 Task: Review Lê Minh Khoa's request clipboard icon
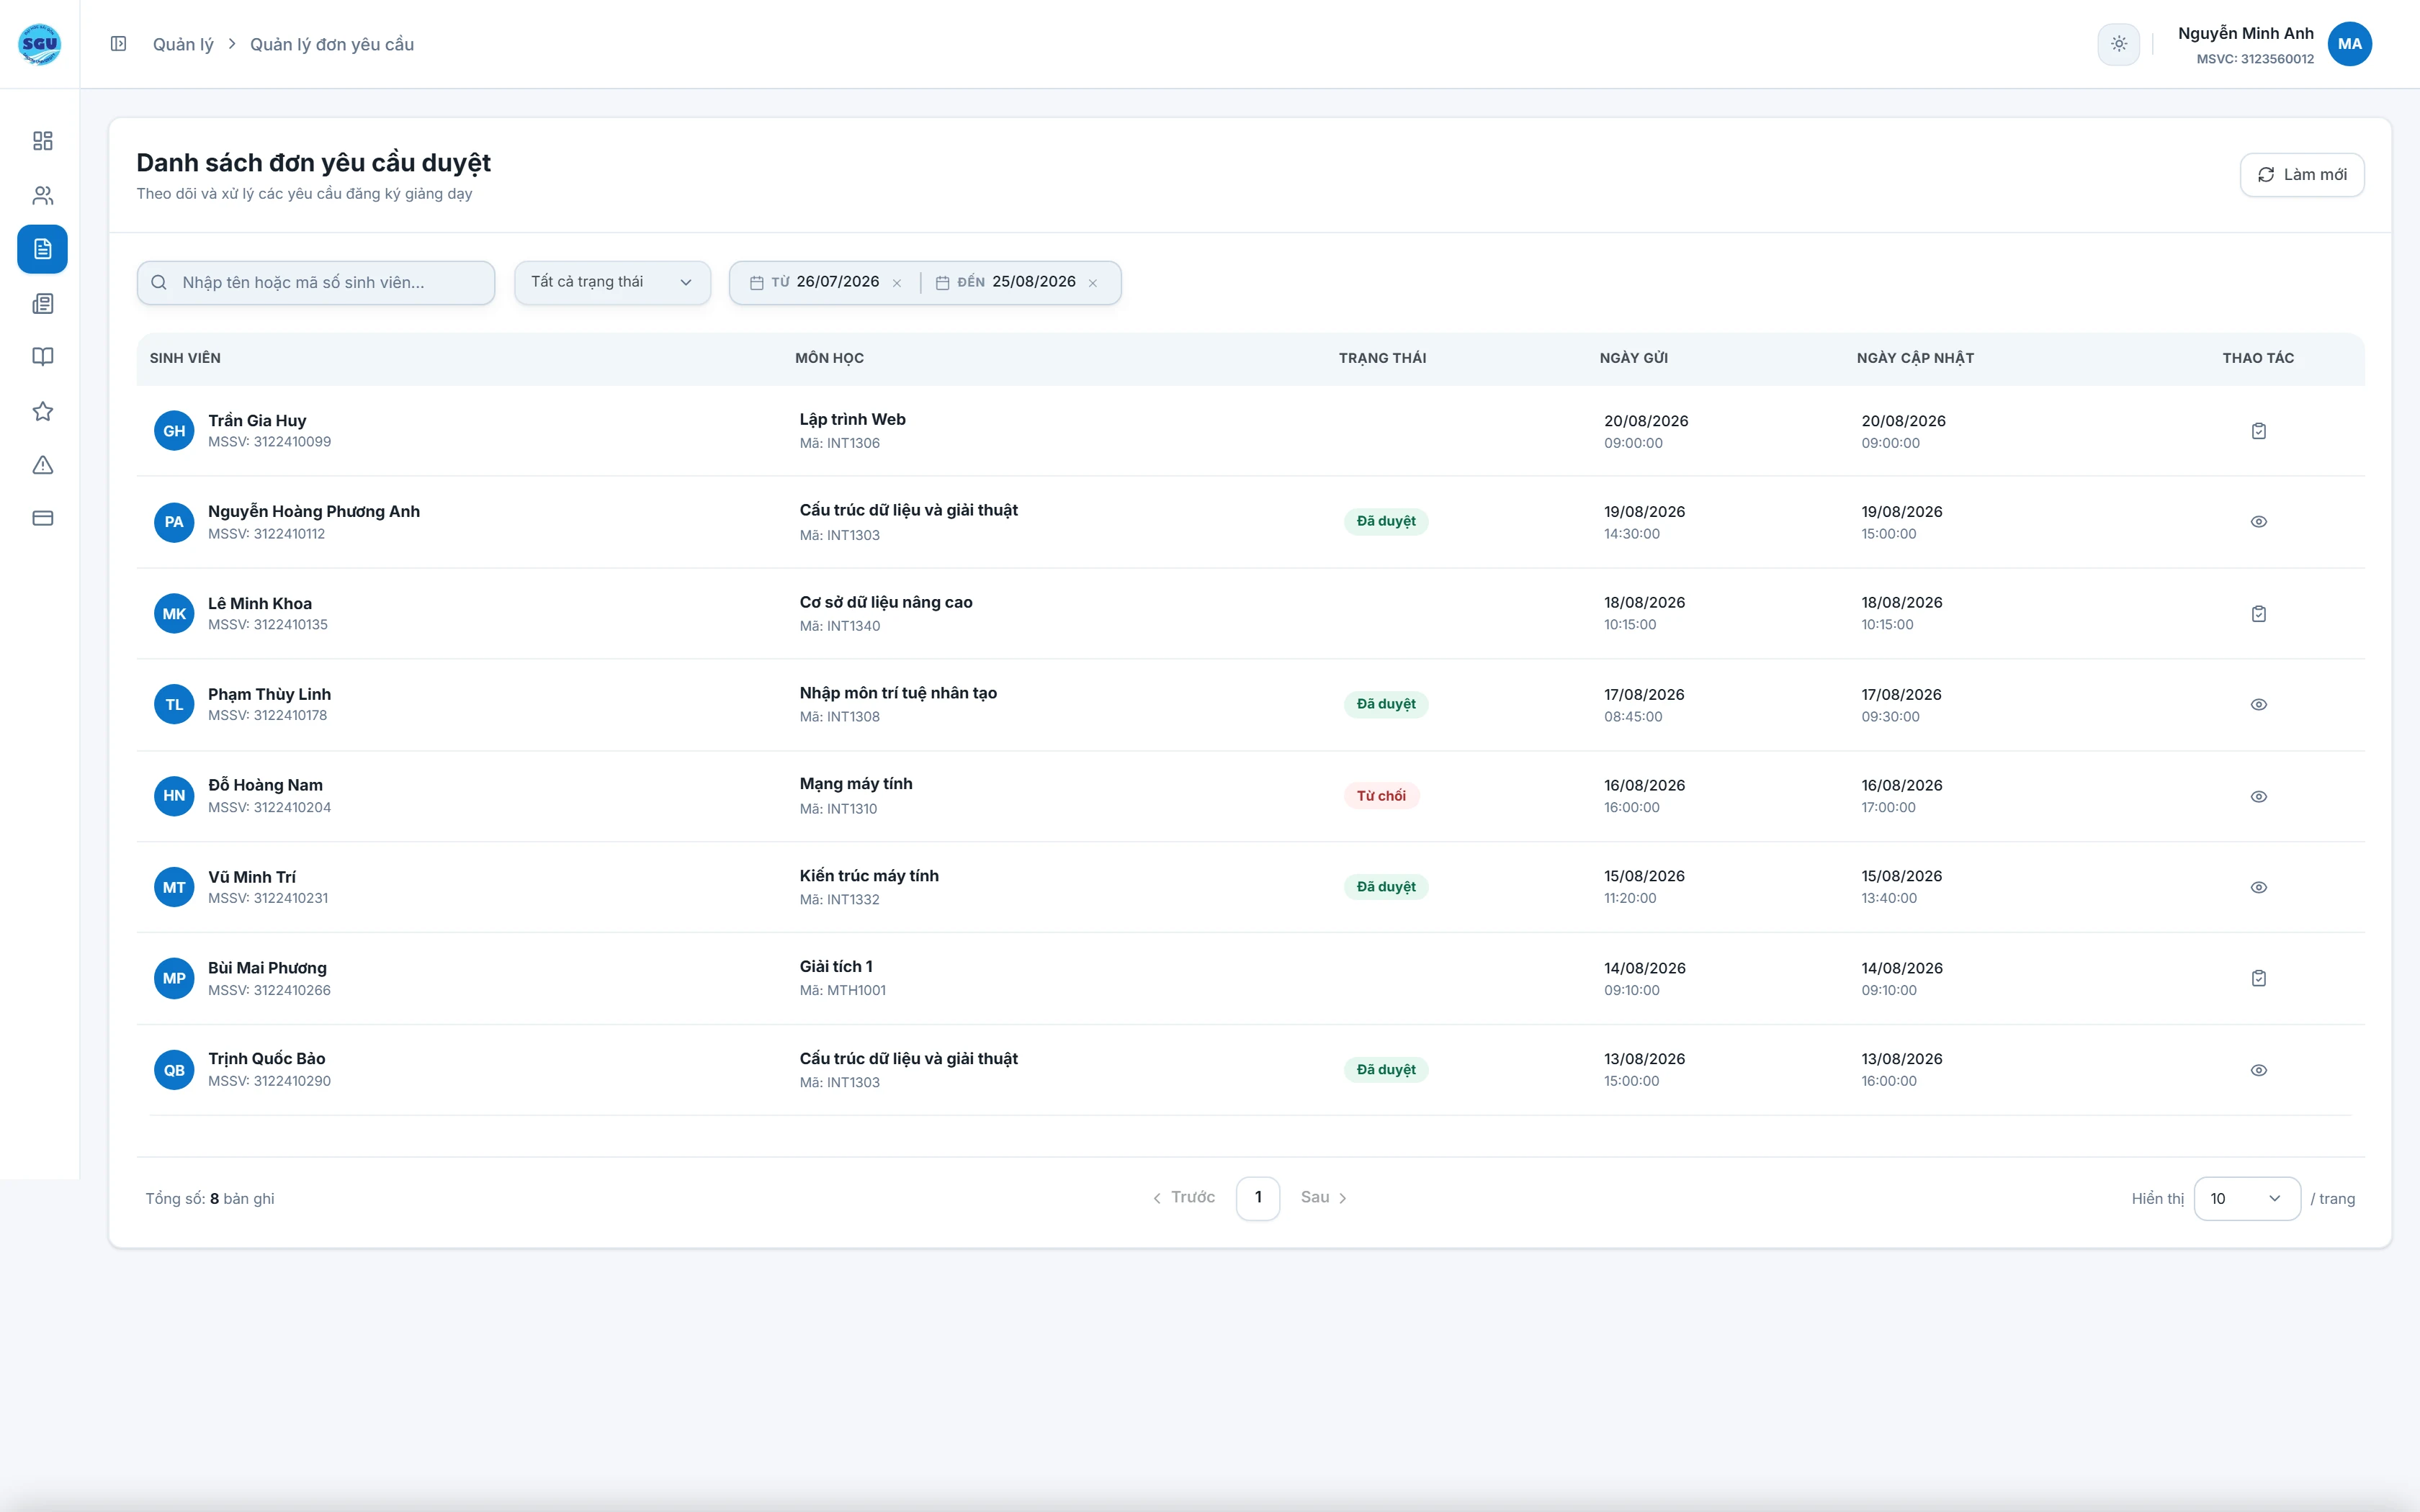(x=2258, y=614)
